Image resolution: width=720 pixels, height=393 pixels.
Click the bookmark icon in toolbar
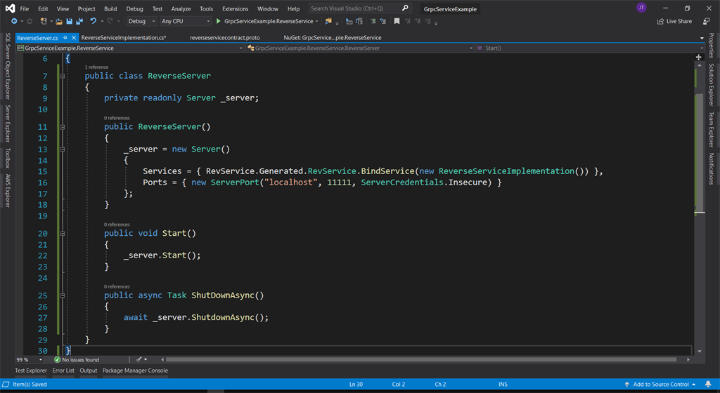[x=397, y=22]
